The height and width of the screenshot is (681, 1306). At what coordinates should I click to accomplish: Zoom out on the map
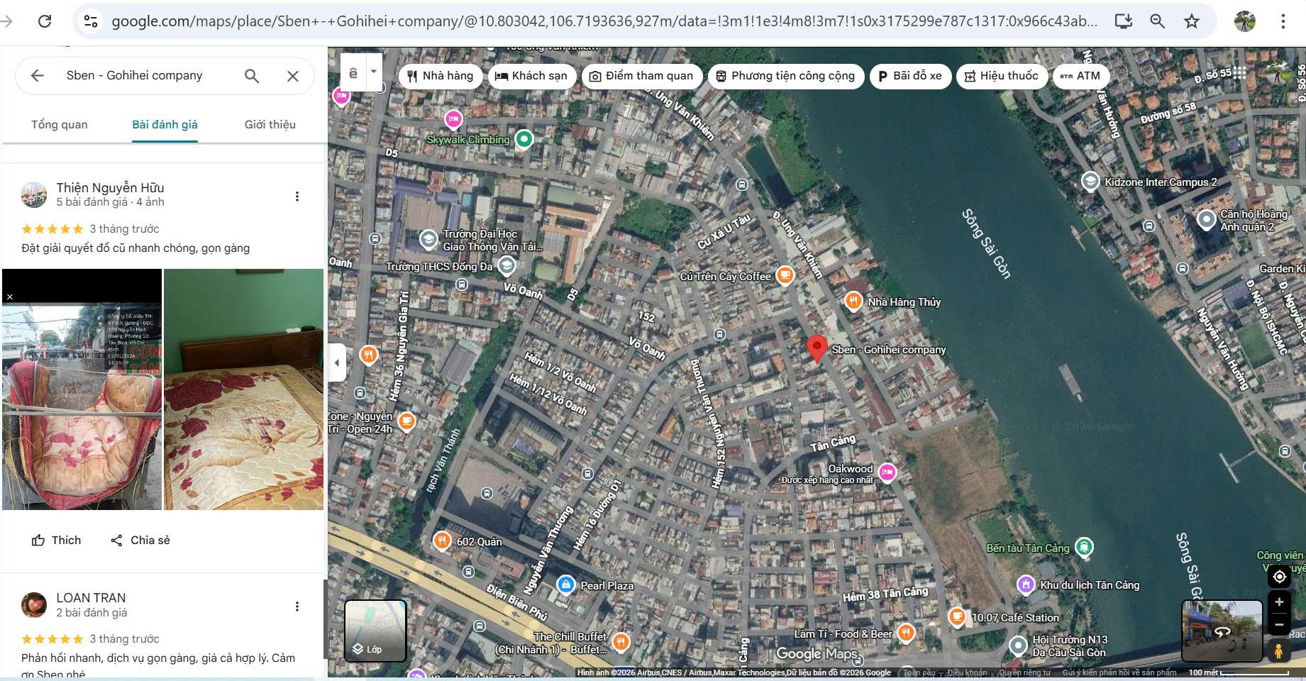click(x=1278, y=625)
